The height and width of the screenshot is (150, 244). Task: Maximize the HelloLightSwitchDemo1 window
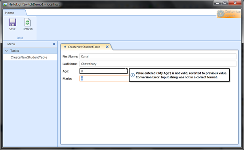click(x=225, y=3)
